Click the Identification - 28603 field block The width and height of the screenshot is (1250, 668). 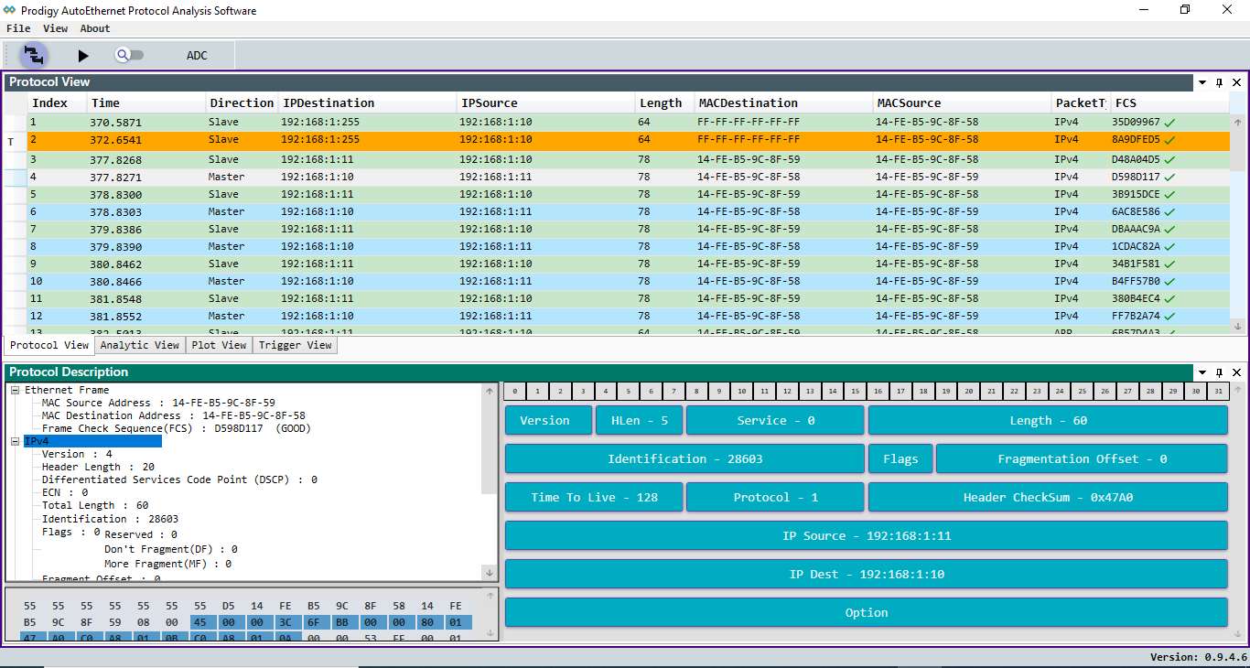684,458
